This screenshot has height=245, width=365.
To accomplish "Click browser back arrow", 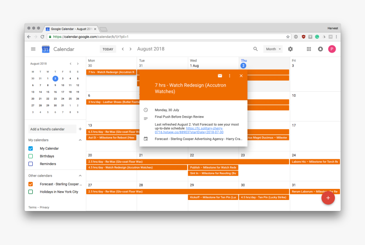I will (29, 37).
